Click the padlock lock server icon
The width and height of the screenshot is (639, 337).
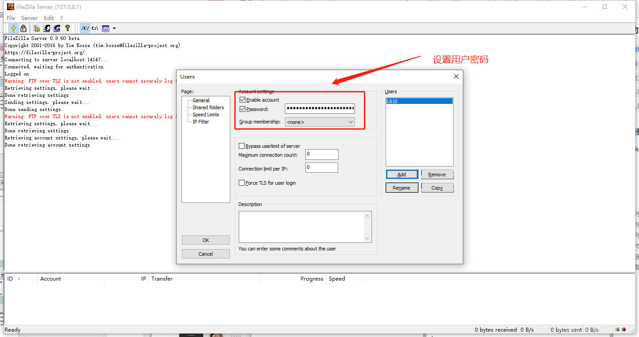(24, 28)
